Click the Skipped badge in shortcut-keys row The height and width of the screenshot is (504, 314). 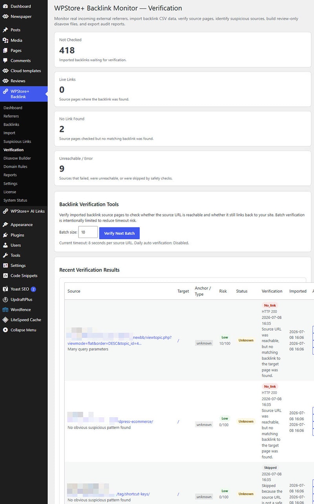tap(270, 467)
